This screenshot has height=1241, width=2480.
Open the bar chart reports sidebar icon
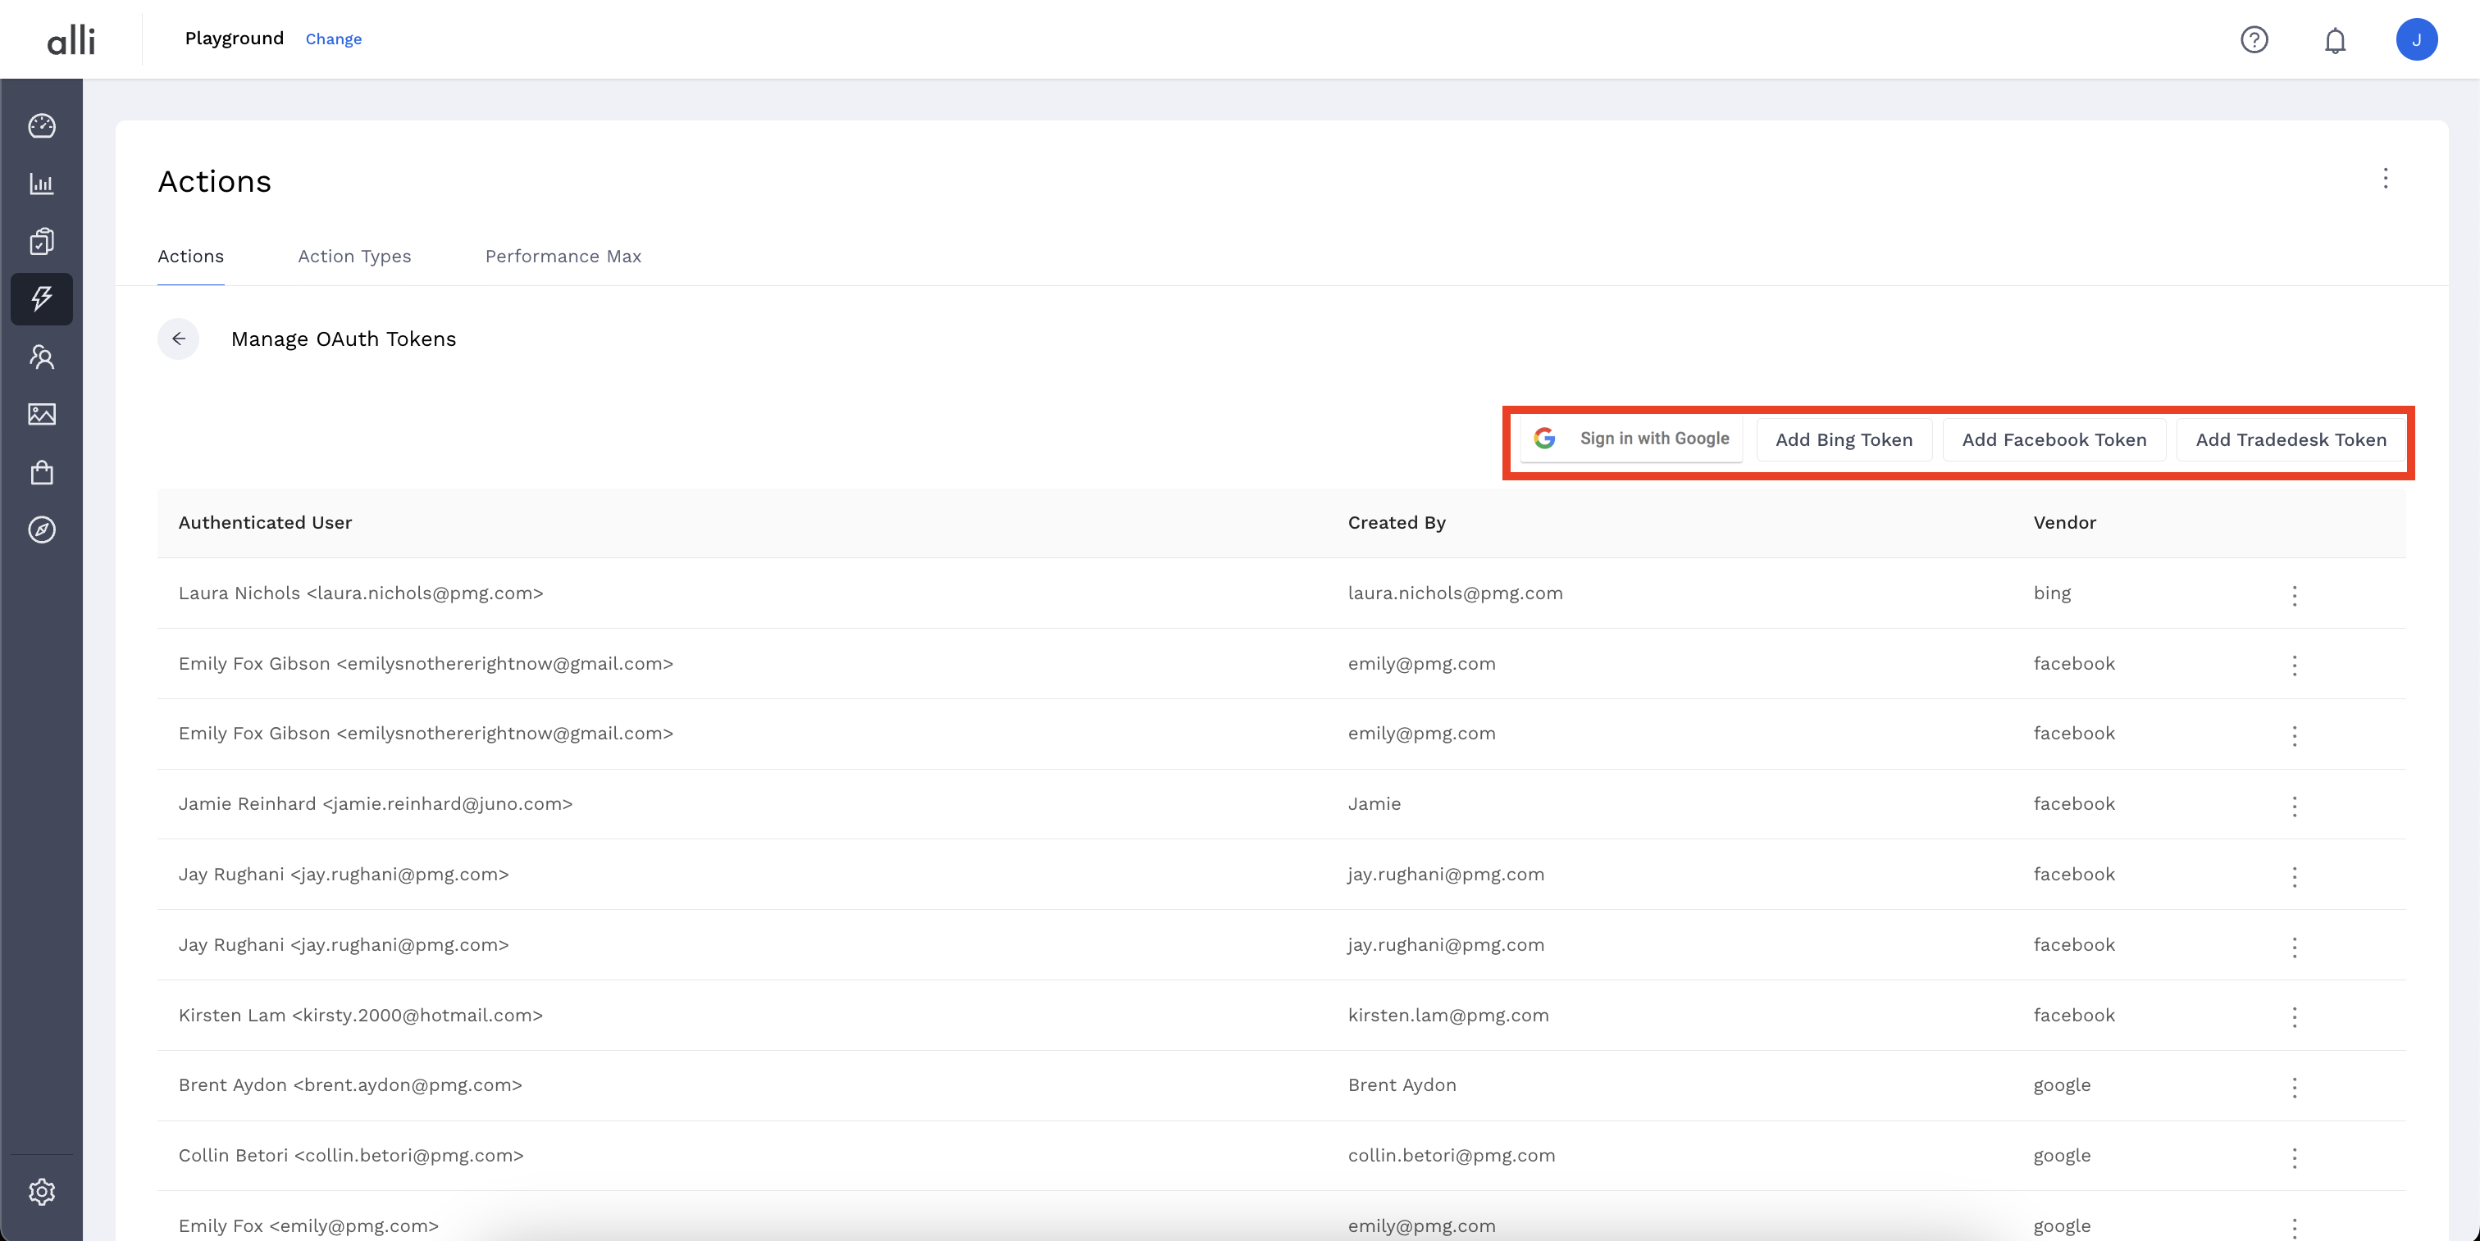(41, 184)
